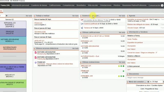Open the Vida escolar menu

pyautogui.click(x=93, y=5)
